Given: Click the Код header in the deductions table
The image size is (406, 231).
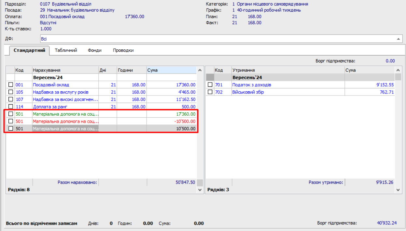Looking at the screenshot, I should coord(223,70).
